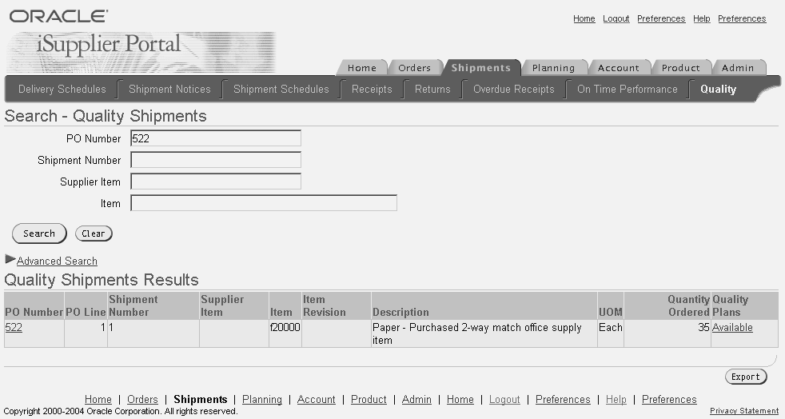Open PO number 522 link in results
Viewport: 785px width, 419px height.
point(14,327)
